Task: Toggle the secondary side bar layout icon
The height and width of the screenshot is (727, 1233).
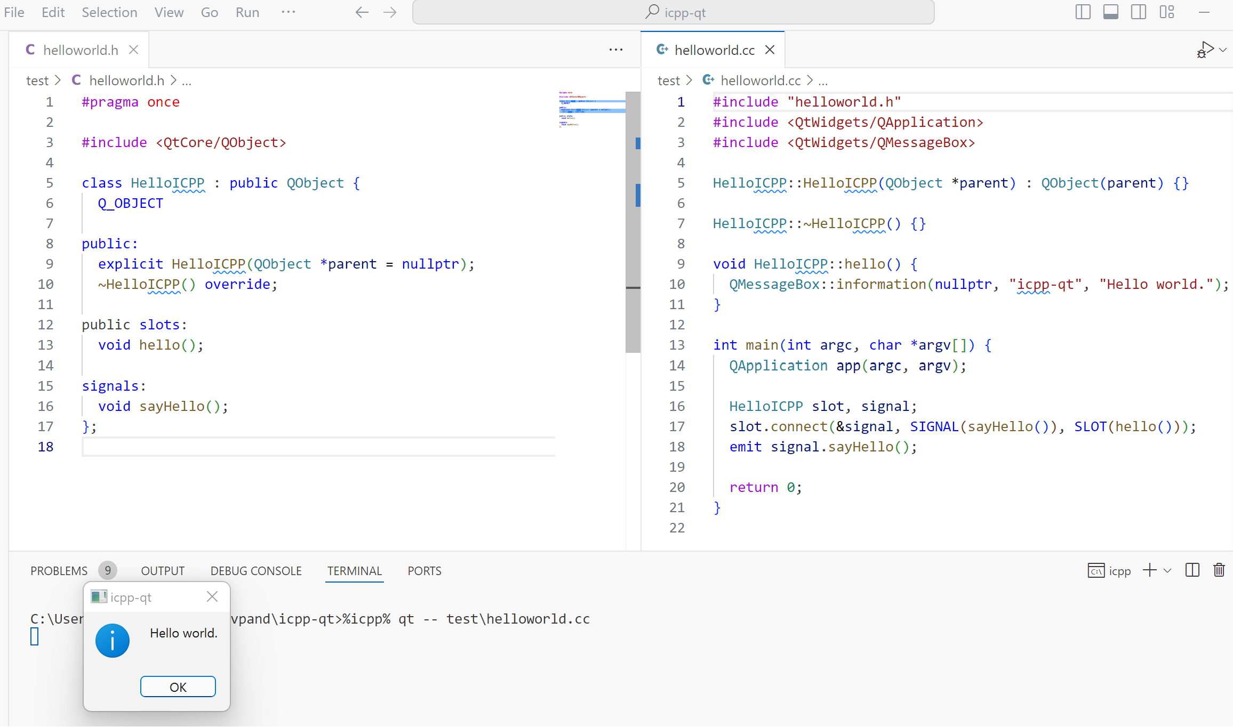Action: coord(1138,12)
